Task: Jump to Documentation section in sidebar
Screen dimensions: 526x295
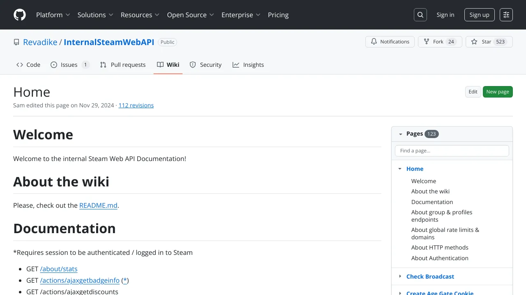Action: [x=432, y=202]
